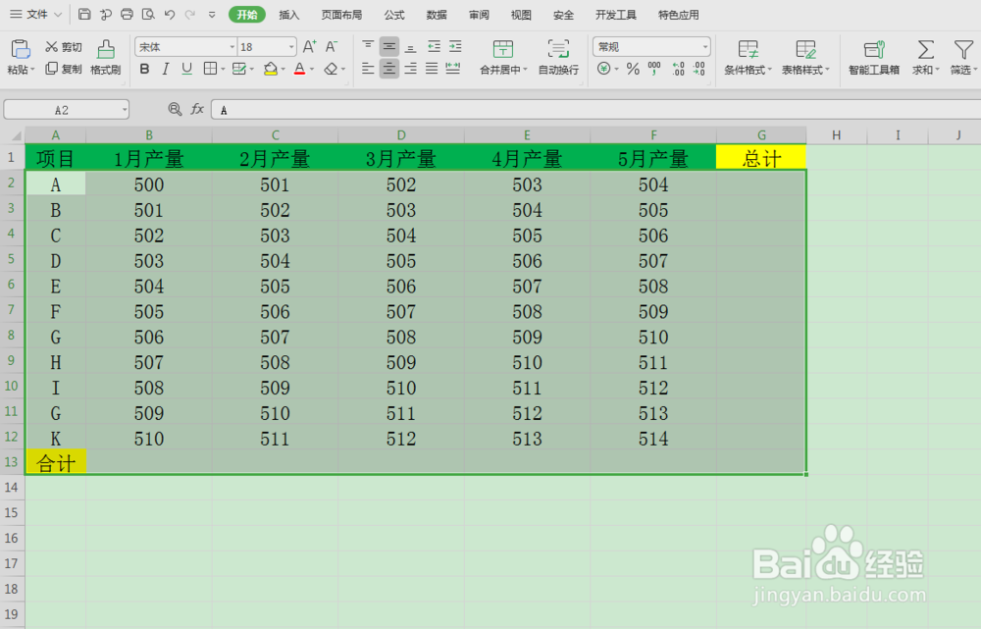The width and height of the screenshot is (981, 629).
Task: Click the zoom magnifier beside the formula bar
Action: pyautogui.click(x=176, y=110)
